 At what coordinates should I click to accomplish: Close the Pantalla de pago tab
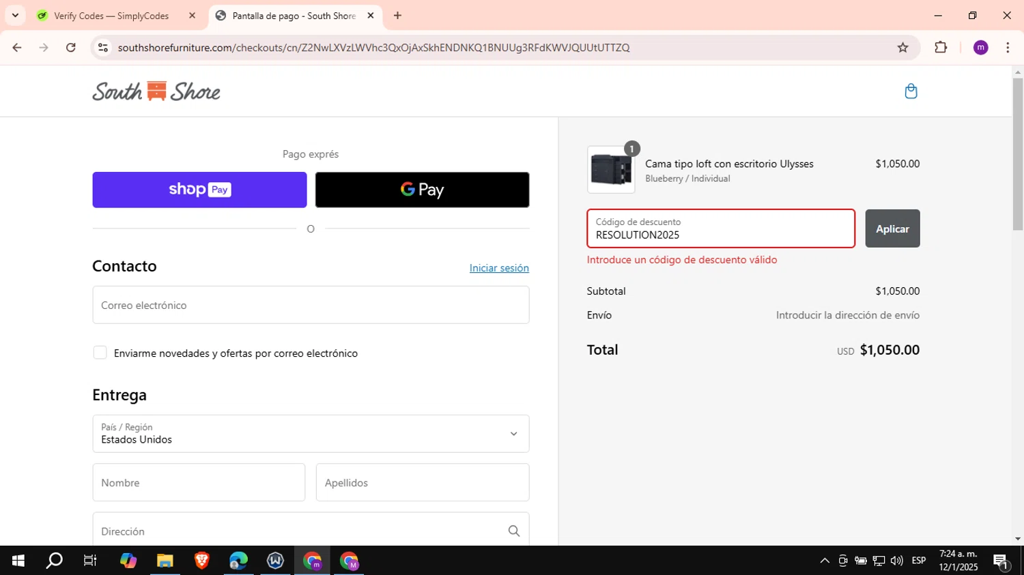[371, 16]
